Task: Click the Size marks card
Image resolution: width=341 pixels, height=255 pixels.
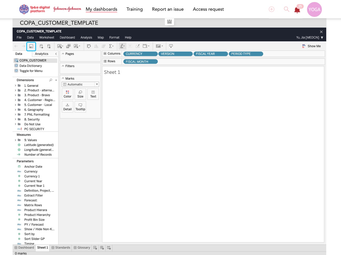Action: coord(80,94)
